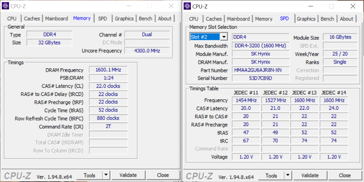Click the Tools button in left window
364x182 pixels.
(90, 175)
